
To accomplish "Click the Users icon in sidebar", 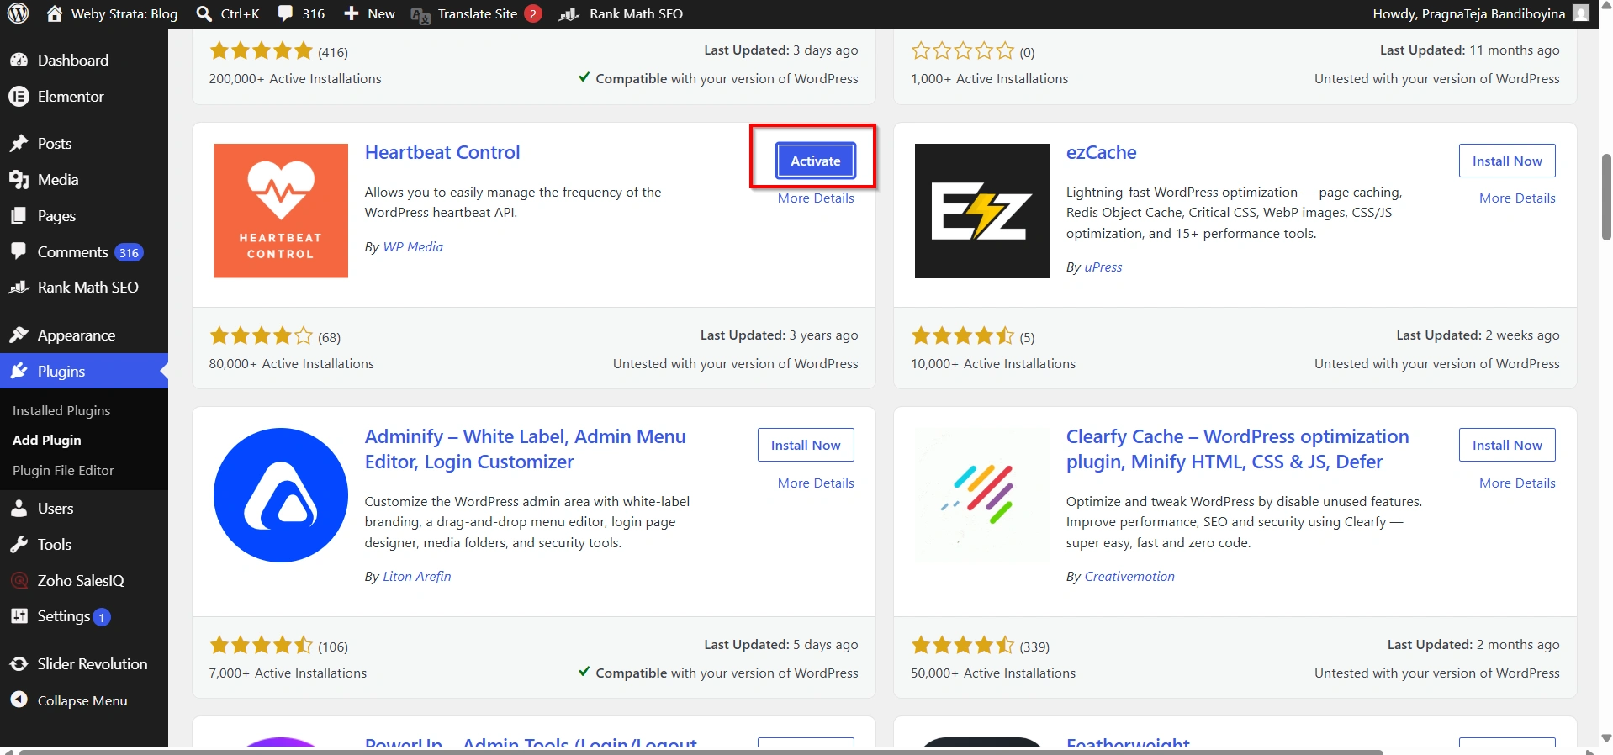I will pyautogui.click(x=19, y=508).
